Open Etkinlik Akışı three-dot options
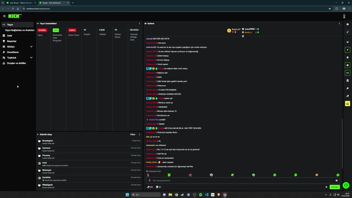The image size is (352, 198). coord(139,134)
